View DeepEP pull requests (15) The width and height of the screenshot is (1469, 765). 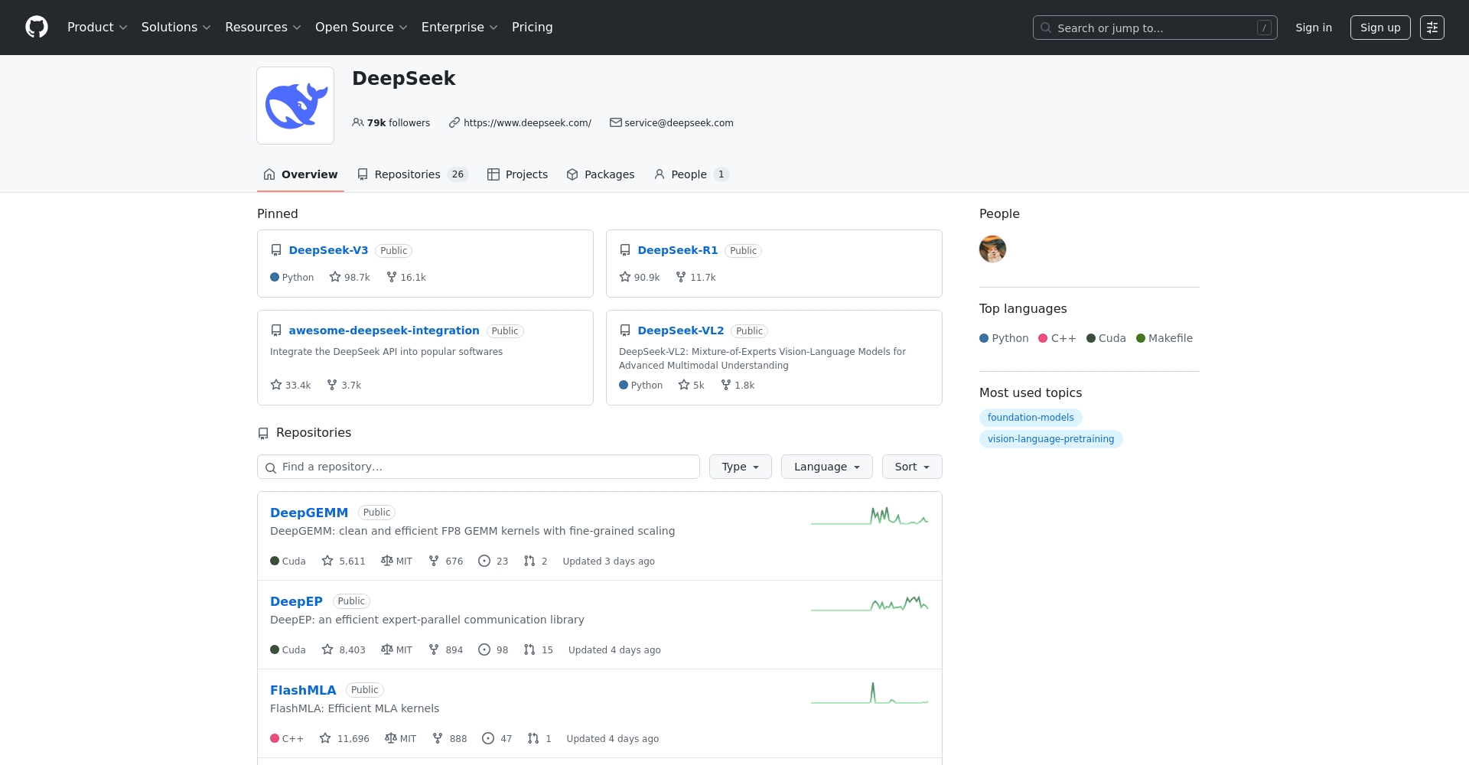[x=539, y=650]
